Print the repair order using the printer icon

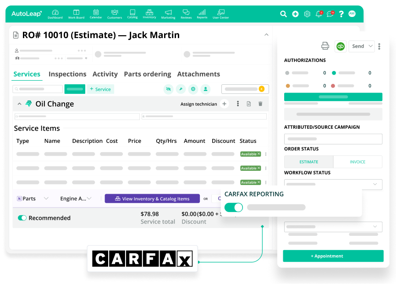click(x=325, y=46)
